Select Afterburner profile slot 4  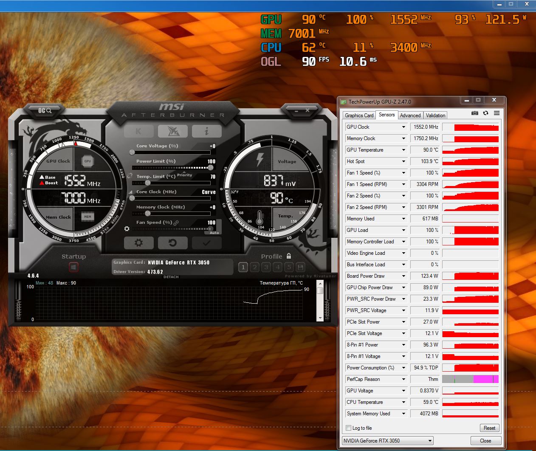coord(278,267)
